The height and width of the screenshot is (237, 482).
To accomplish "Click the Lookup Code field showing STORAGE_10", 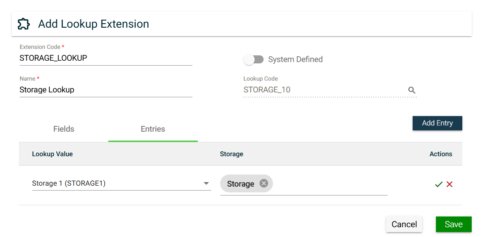I will [322, 90].
